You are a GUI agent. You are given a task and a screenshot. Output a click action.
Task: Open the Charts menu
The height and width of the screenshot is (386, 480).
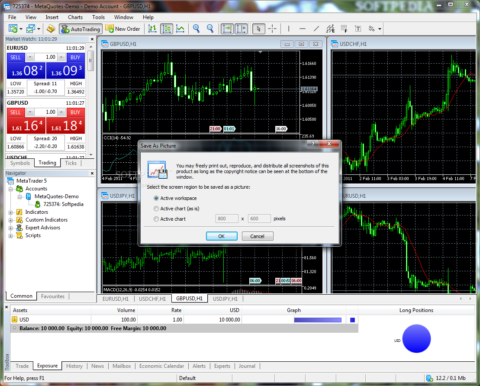point(75,17)
